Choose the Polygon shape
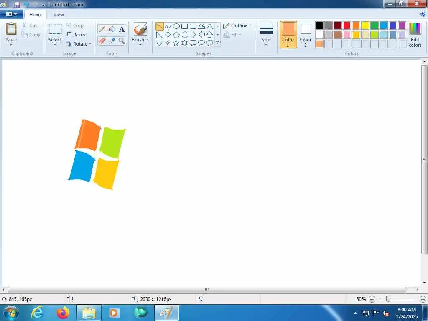 [201, 26]
